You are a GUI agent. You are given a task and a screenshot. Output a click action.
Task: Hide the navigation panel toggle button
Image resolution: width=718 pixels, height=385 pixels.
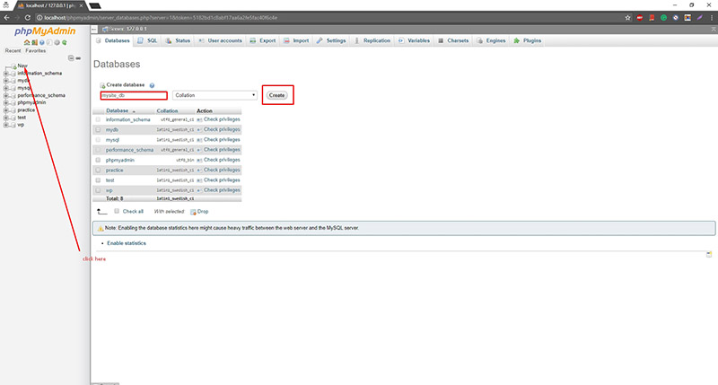[94, 29]
